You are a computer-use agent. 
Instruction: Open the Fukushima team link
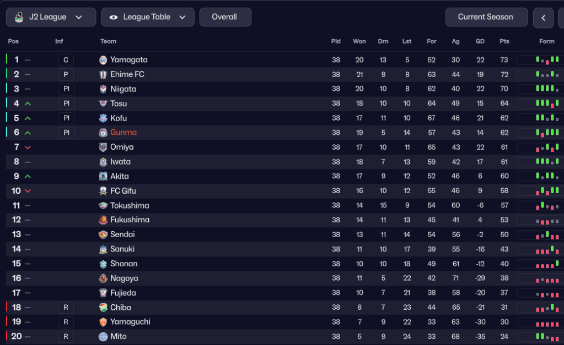click(x=130, y=220)
